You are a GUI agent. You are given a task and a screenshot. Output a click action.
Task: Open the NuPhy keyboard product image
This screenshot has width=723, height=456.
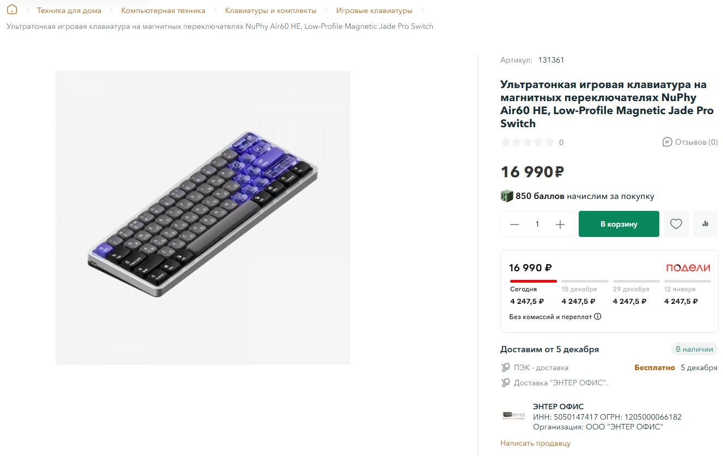pos(203,217)
